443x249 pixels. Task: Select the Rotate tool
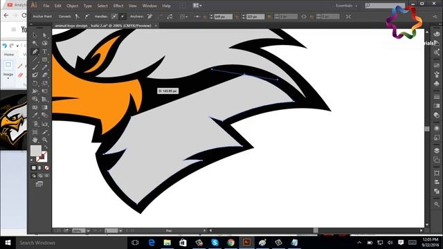[x=35, y=83]
